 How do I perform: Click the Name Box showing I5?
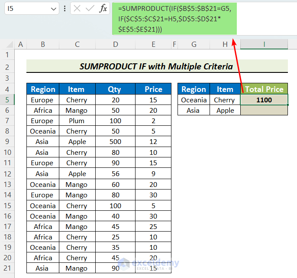(x=32, y=9)
